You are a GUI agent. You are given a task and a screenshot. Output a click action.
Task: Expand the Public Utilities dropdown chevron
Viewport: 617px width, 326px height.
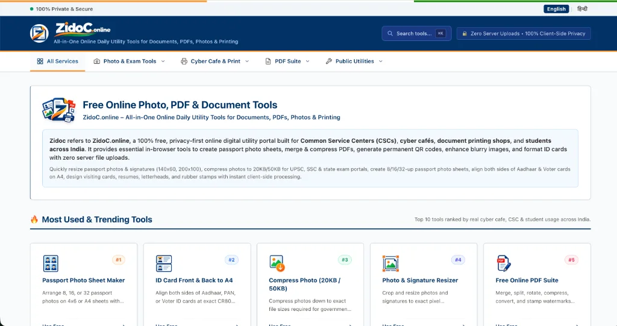point(381,61)
